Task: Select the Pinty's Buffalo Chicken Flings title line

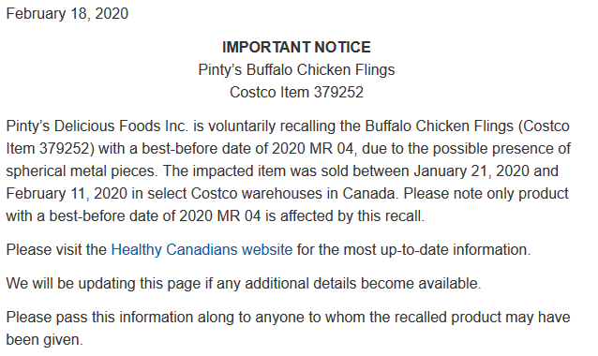Action: tap(296, 70)
